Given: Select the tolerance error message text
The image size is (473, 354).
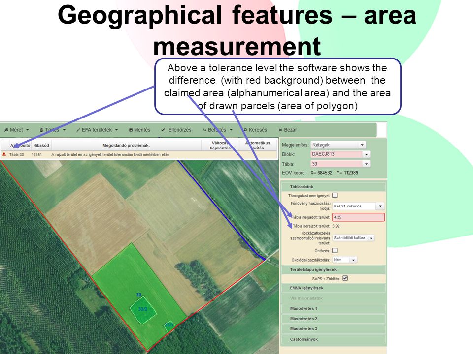Looking at the screenshot, I should (x=110, y=155).
